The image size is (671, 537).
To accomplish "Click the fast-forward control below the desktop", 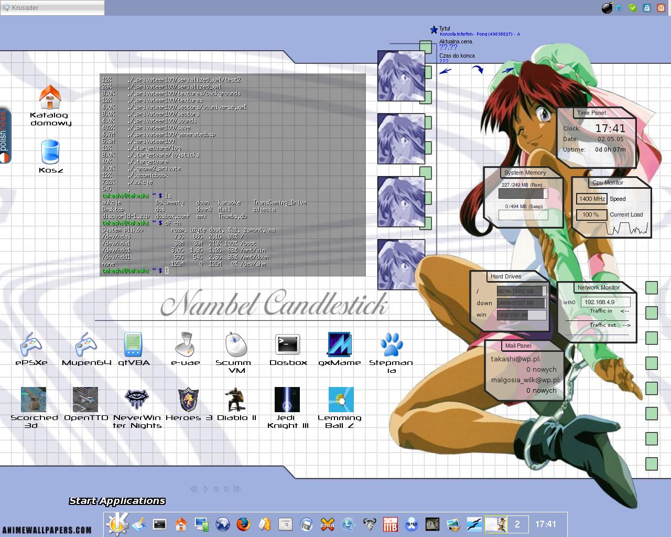I will pyautogui.click(x=237, y=489).
